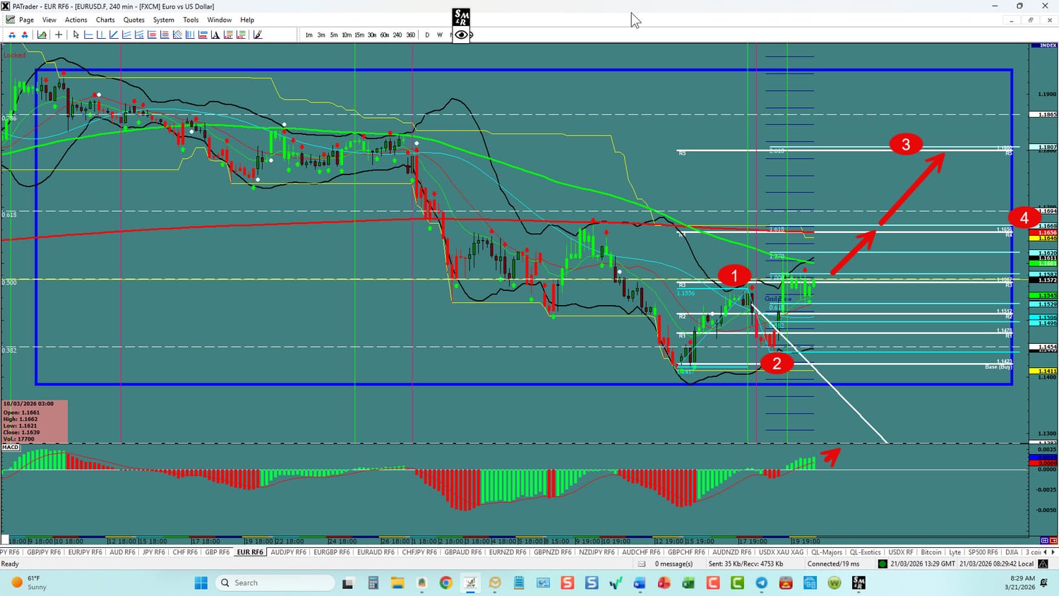Image resolution: width=1059 pixels, height=596 pixels.
Task: Open the Actions menu
Action: [x=76, y=20]
